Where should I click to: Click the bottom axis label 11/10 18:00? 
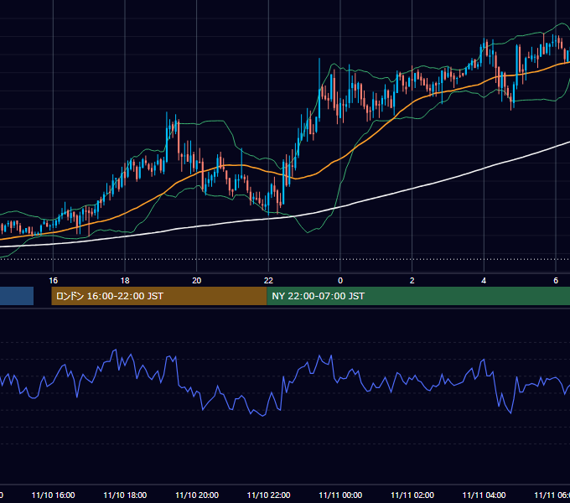125,495
